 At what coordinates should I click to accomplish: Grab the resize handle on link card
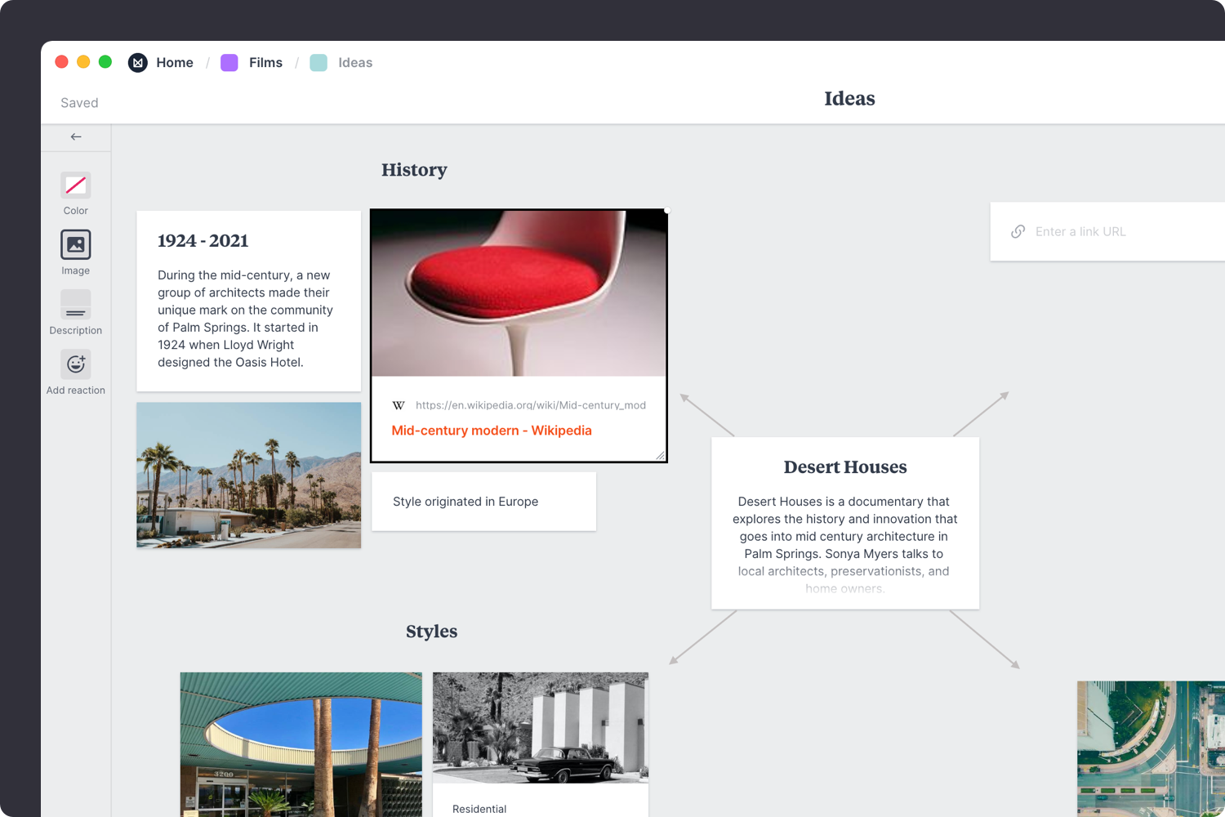click(660, 455)
